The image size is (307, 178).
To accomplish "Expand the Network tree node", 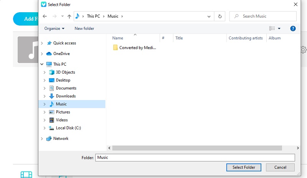I will point(42,139).
